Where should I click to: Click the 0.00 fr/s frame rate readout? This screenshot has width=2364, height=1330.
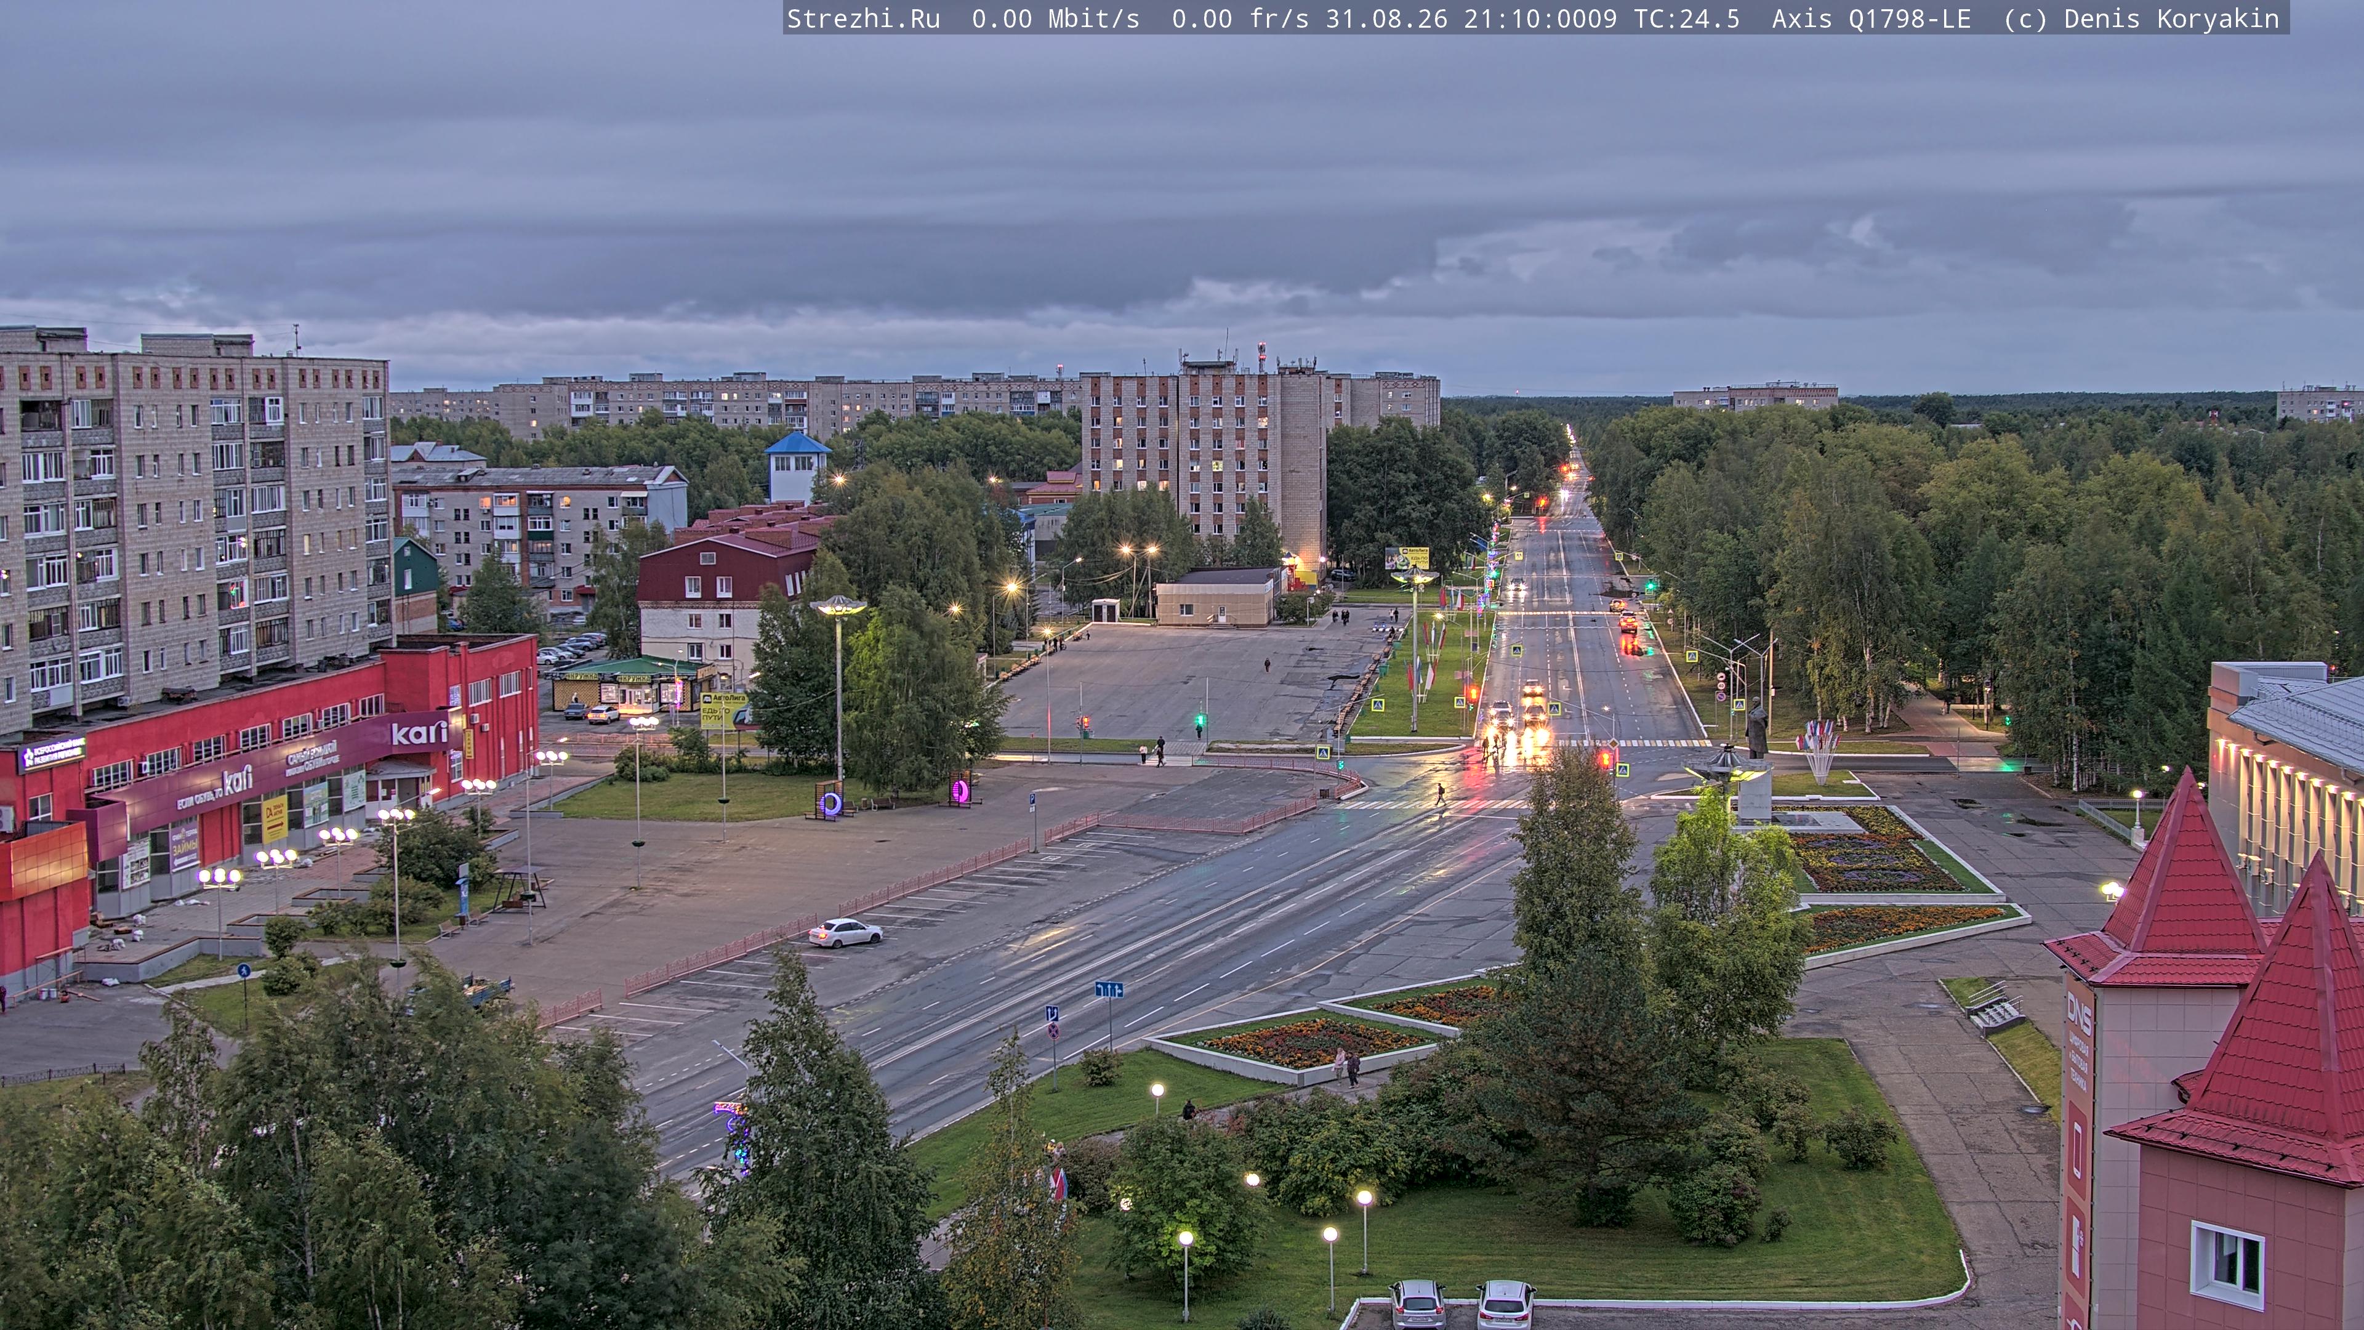(1240, 18)
